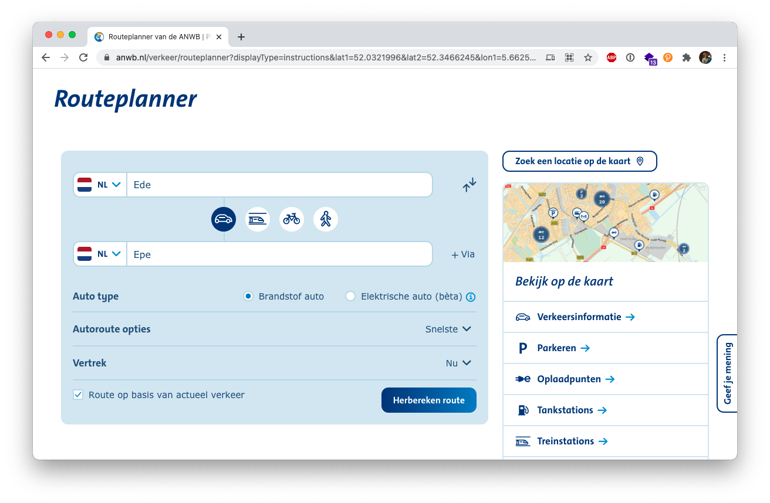The width and height of the screenshot is (770, 503).
Task: Bookmark this page with star icon
Action: click(x=587, y=57)
